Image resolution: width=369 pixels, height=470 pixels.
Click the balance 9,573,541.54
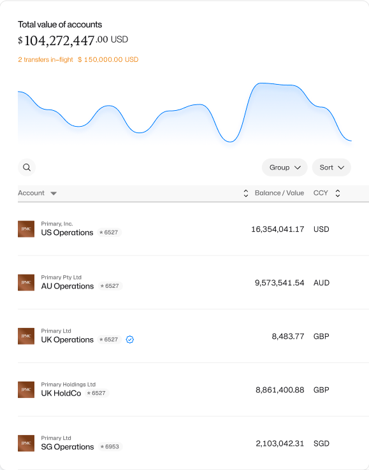(279, 283)
